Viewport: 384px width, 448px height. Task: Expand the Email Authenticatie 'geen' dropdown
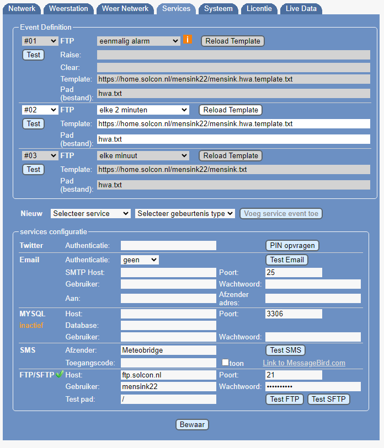tap(140, 260)
